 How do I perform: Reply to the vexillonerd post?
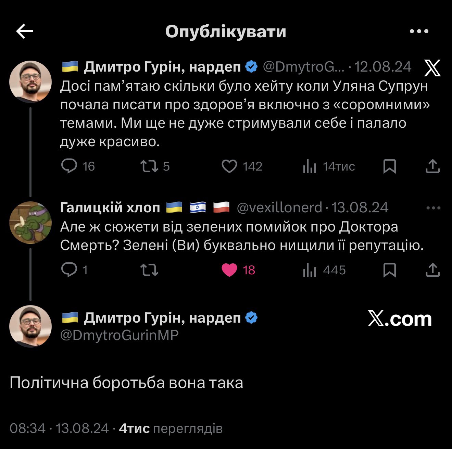(x=70, y=270)
